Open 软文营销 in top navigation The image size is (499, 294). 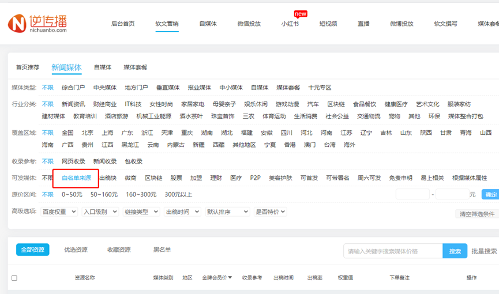click(x=167, y=24)
